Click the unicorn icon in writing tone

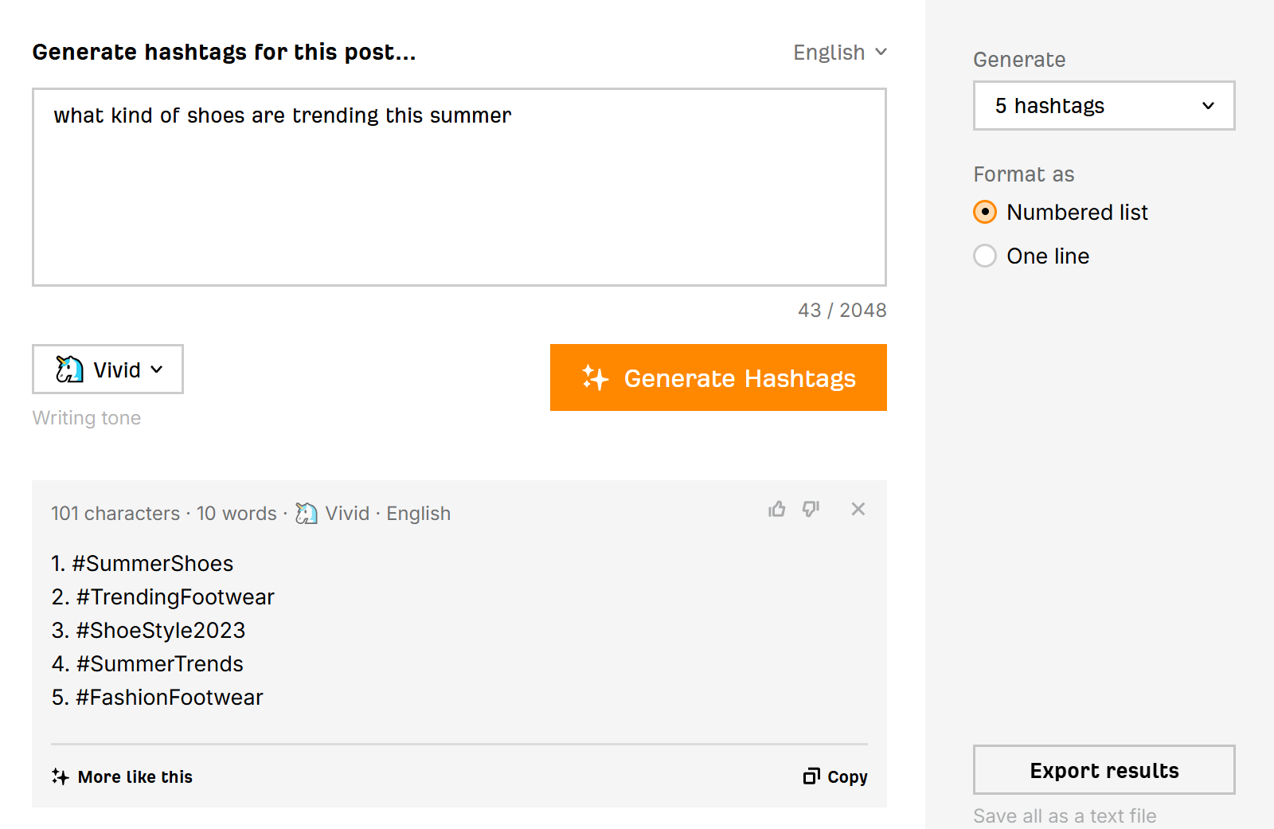[70, 370]
